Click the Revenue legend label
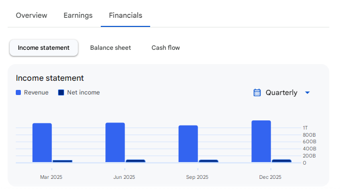Viewport: 340px width, 189px height. [36, 92]
